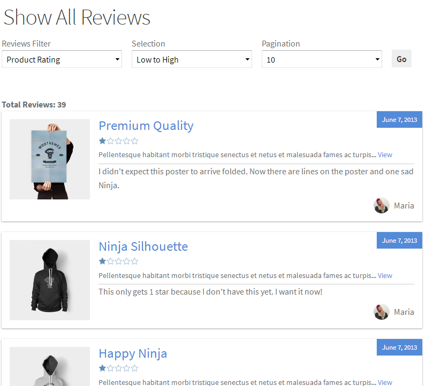Click the star rating under Premium Quality
The width and height of the screenshot is (434, 386).
pyautogui.click(x=118, y=141)
